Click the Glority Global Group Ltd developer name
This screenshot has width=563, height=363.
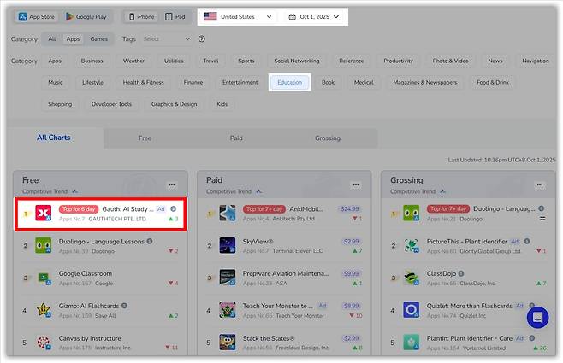point(490,251)
